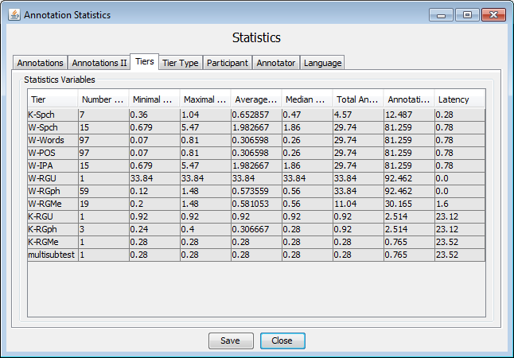Screen dimensions: 514x358
Task: Click the Latency column header
Action: (459, 99)
